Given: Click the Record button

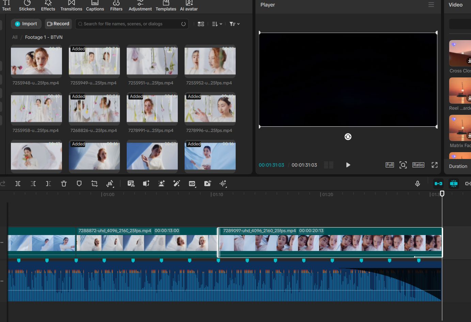Looking at the screenshot, I should (x=58, y=24).
